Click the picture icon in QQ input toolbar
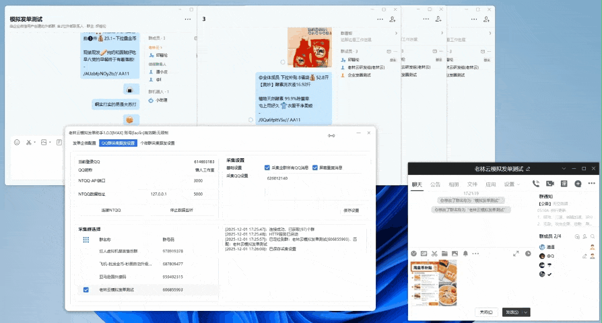Image resolution: width=602 pixels, height=323 pixels. (455, 254)
